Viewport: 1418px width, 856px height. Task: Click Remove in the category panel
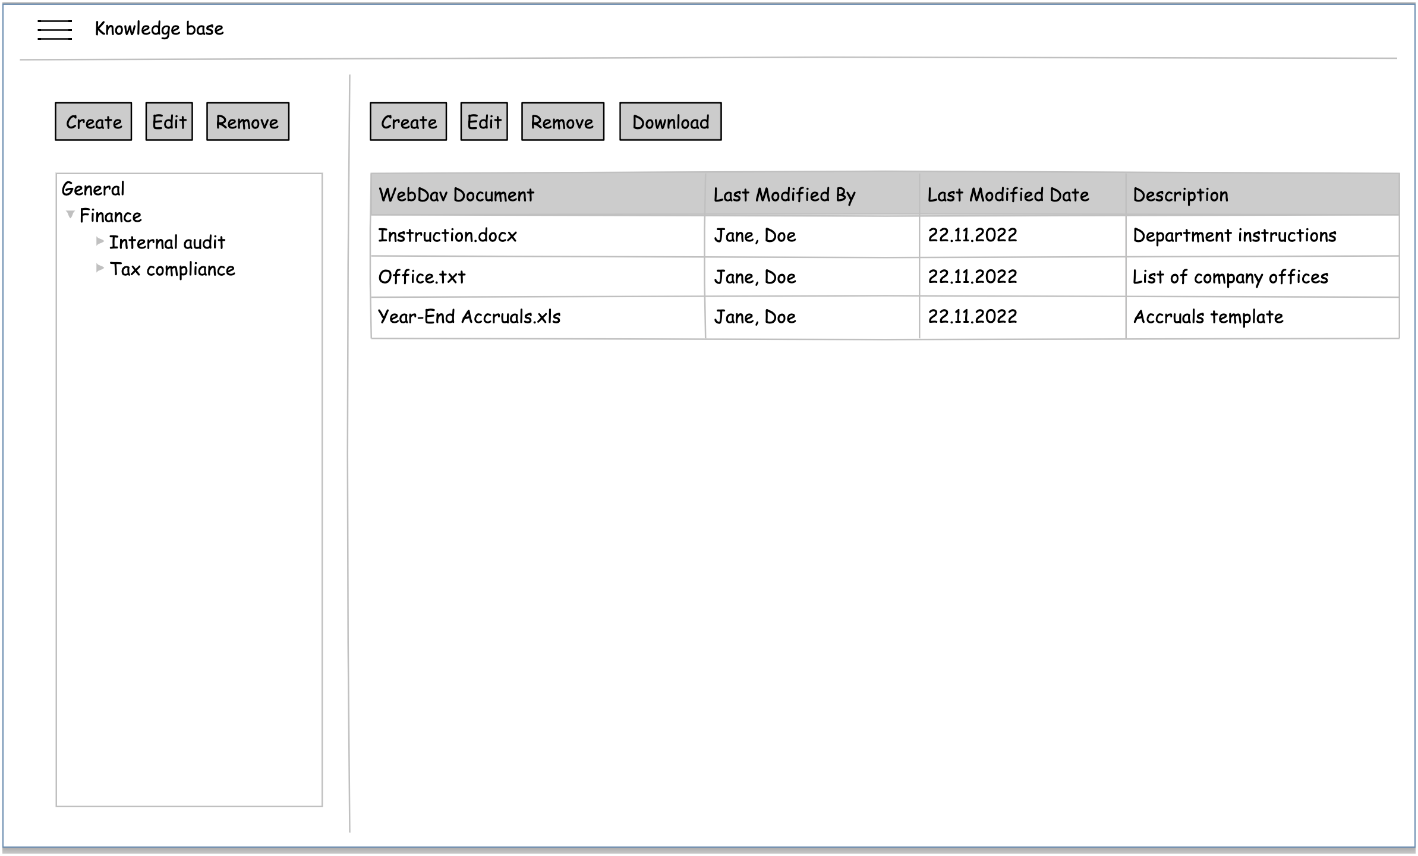pyautogui.click(x=248, y=121)
